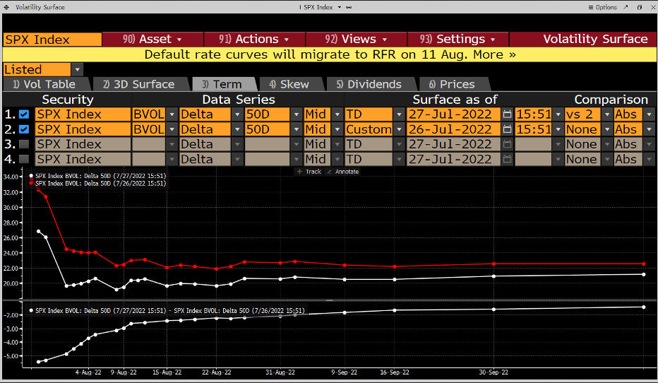
Task: Expand the BVOL source dropdown in row 1
Action: [x=172, y=114]
